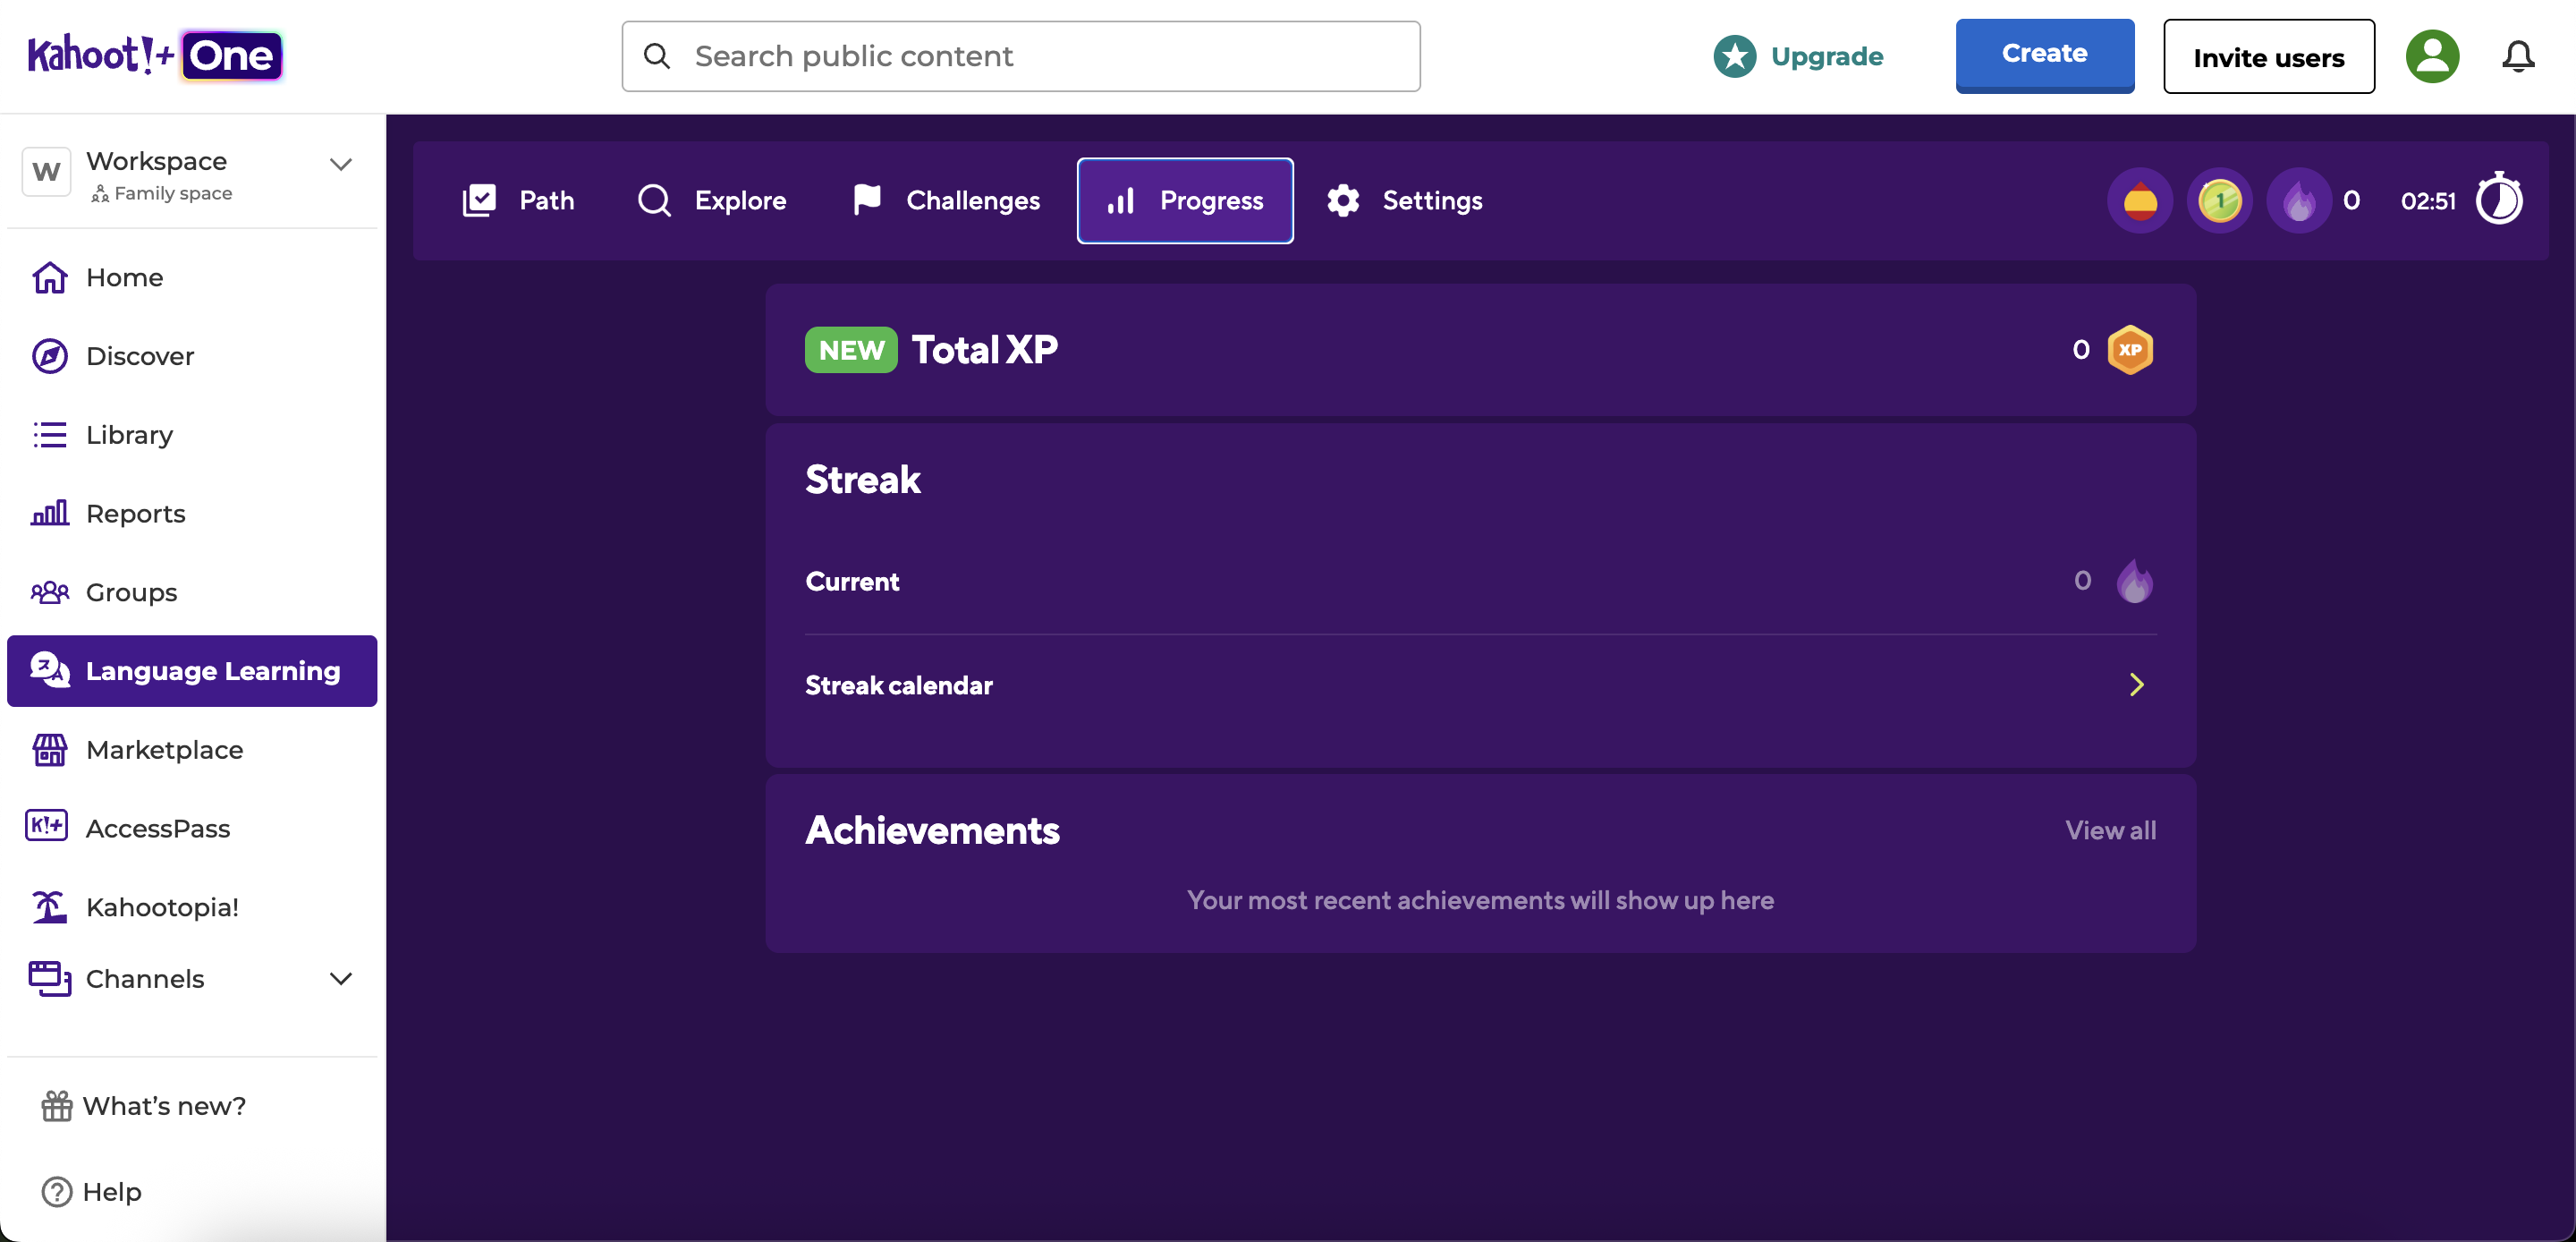
Task: Open the Path tab
Action: click(x=520, y=200)
